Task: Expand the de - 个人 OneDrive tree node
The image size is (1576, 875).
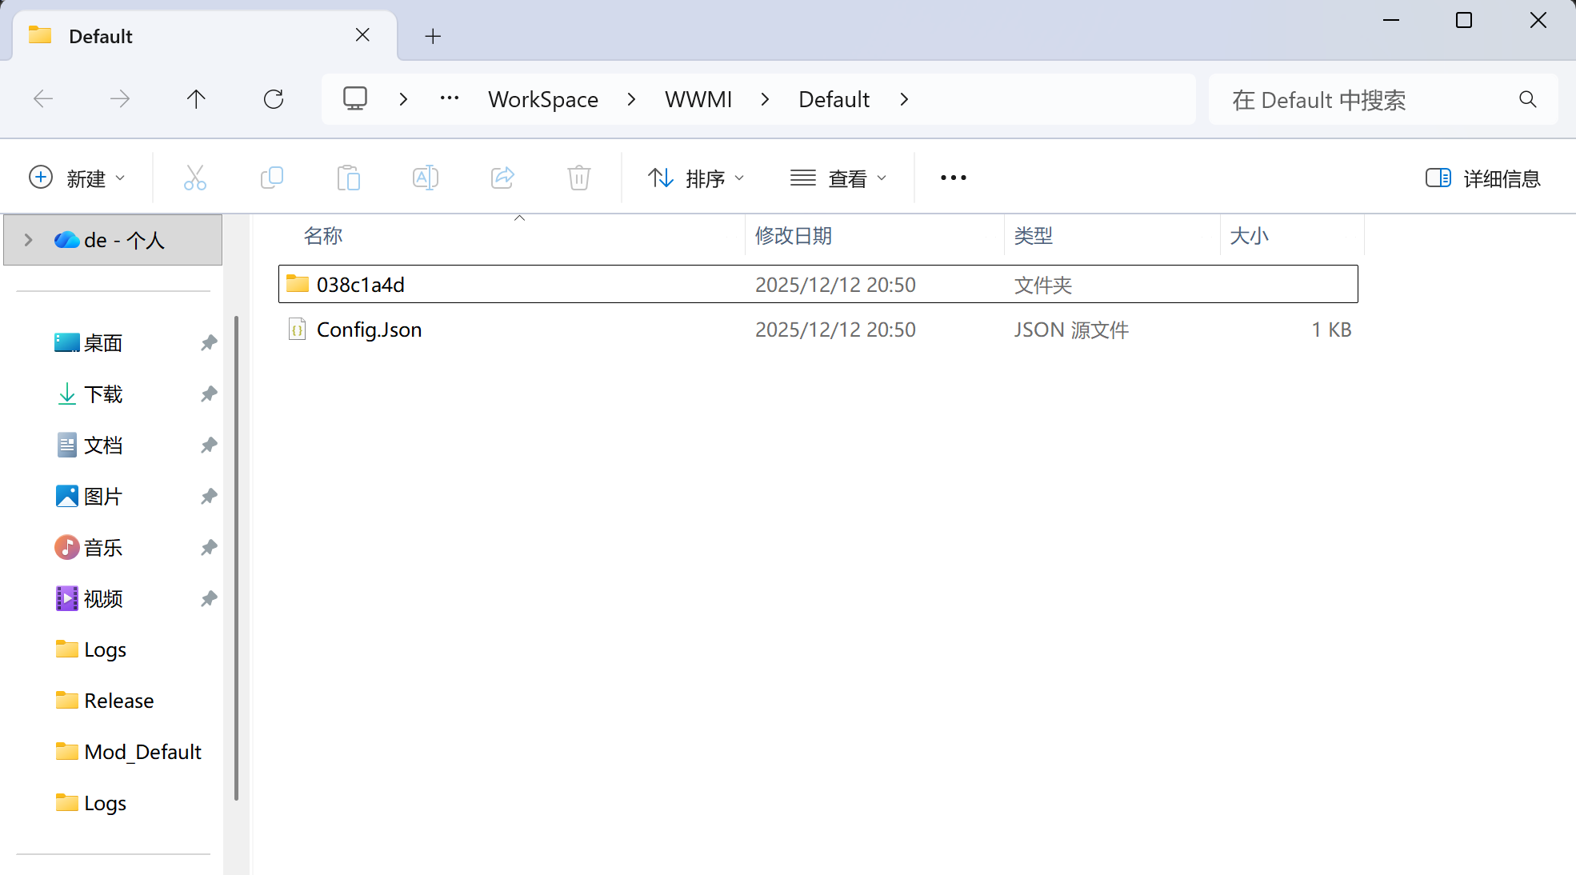Action: 29,240
